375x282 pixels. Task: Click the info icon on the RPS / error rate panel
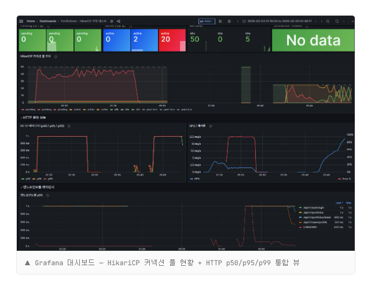tap(211, 126)
